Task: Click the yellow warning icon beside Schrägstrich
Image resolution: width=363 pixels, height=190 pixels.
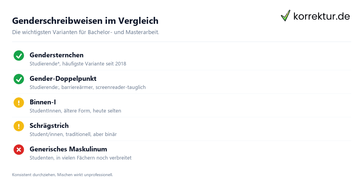Action: 19,126
